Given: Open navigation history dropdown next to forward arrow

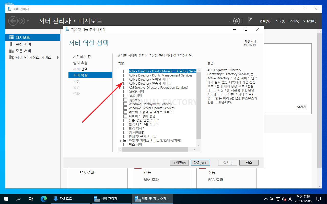Looking at the screenshot, I should point(28,21).
